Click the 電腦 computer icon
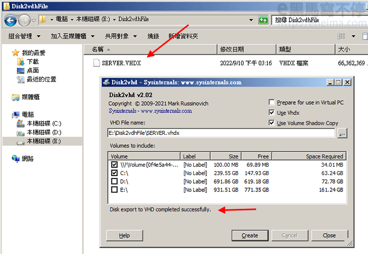The image size is (368, 254). click(16, 115)
